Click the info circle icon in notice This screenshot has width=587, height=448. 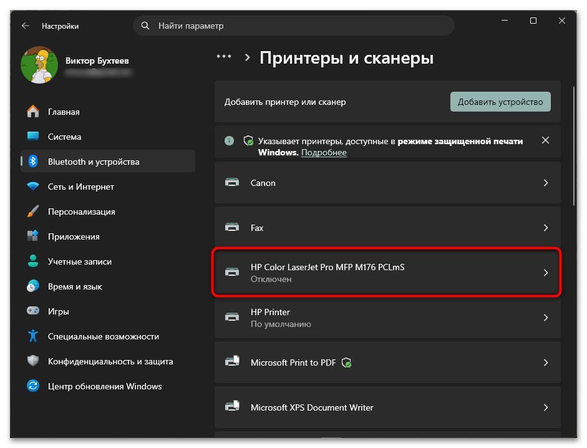point(229,141)
